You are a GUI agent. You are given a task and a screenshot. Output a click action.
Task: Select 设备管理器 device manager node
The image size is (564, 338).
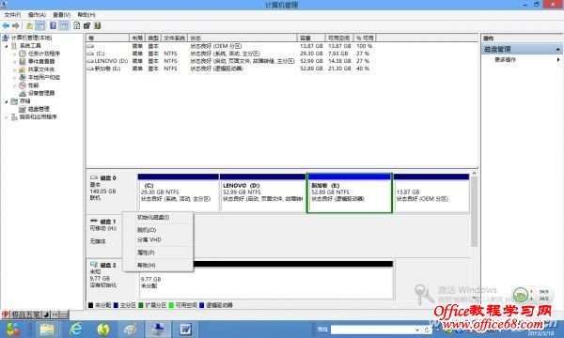pyautogui.click(x=41, y=93)
